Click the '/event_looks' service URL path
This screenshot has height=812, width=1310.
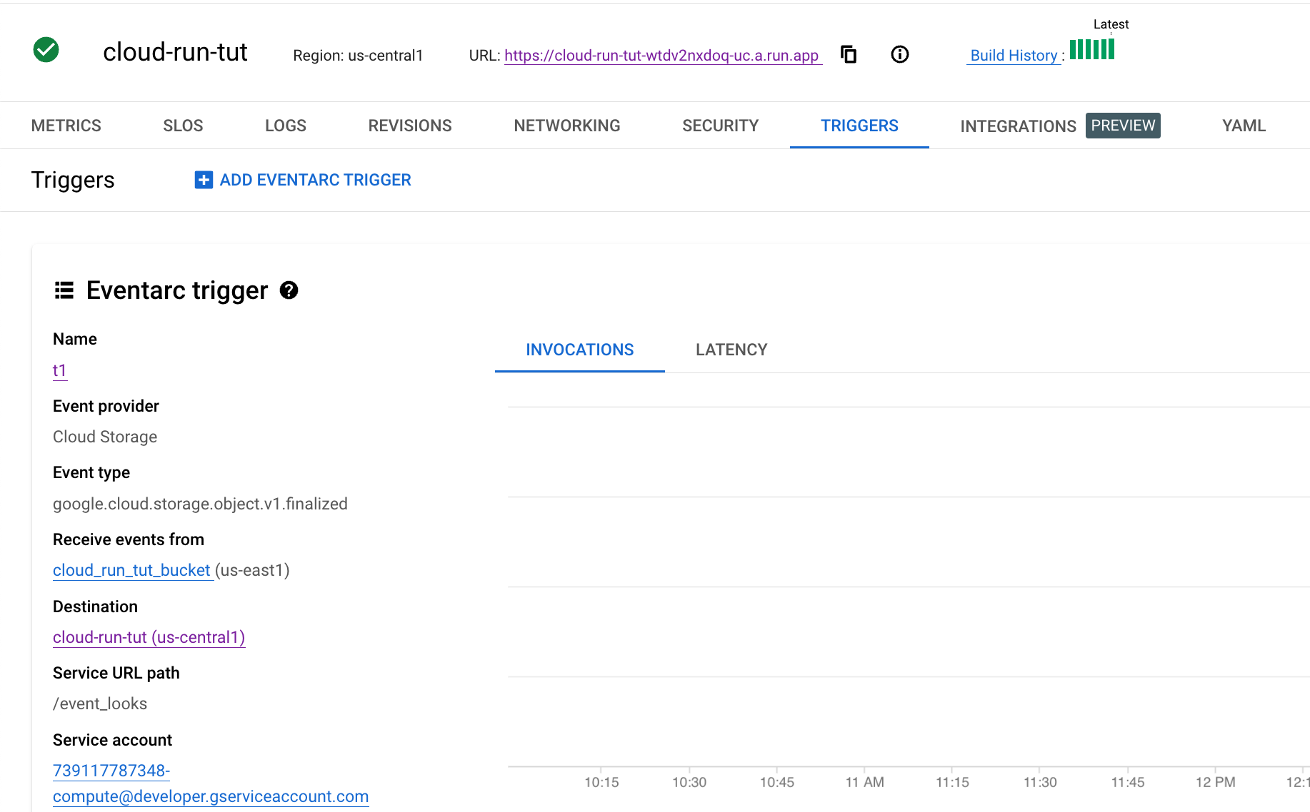click(100, 704)
